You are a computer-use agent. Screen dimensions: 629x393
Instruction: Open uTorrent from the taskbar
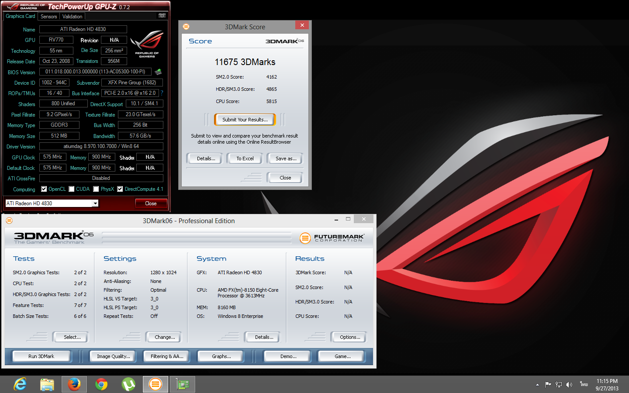128,384
